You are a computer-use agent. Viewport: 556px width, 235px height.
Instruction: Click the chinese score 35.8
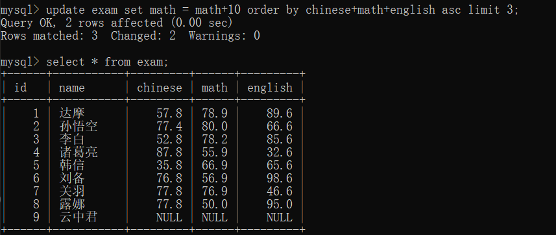pos(169,166)
